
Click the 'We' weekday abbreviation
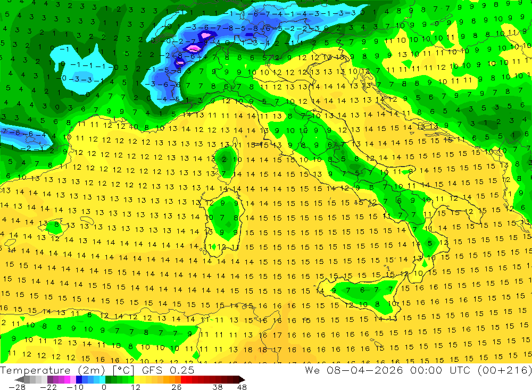(x=312, y=370)
